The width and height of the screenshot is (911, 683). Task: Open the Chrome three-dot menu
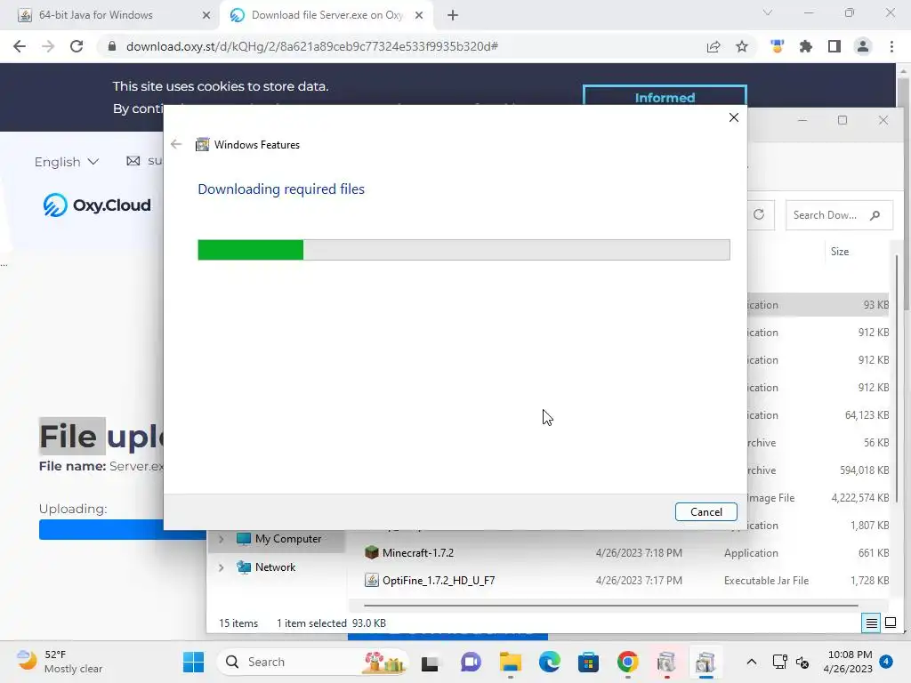tap(891, 46)
